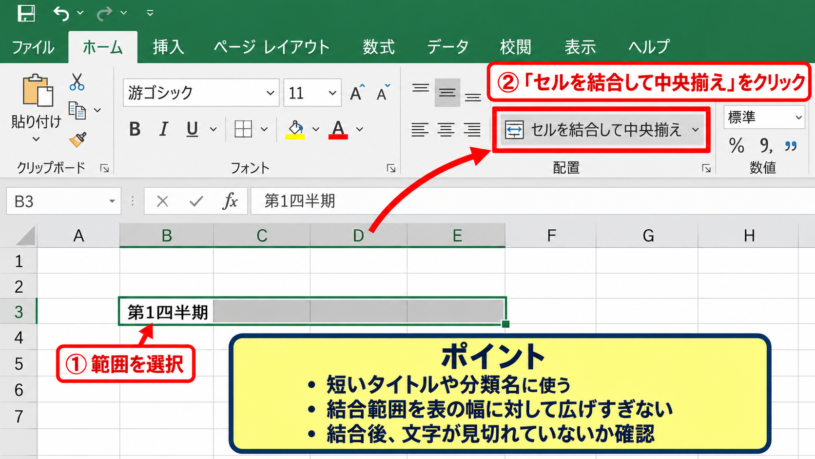Increase font size with large A icon
This screenshot has width=815, height=459.
[x=357, y=92]
